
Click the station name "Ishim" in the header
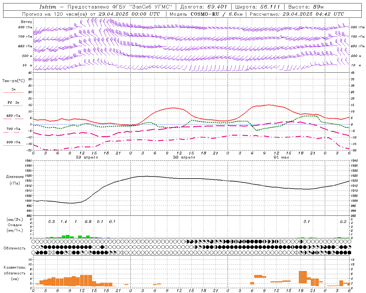(47, 7)
